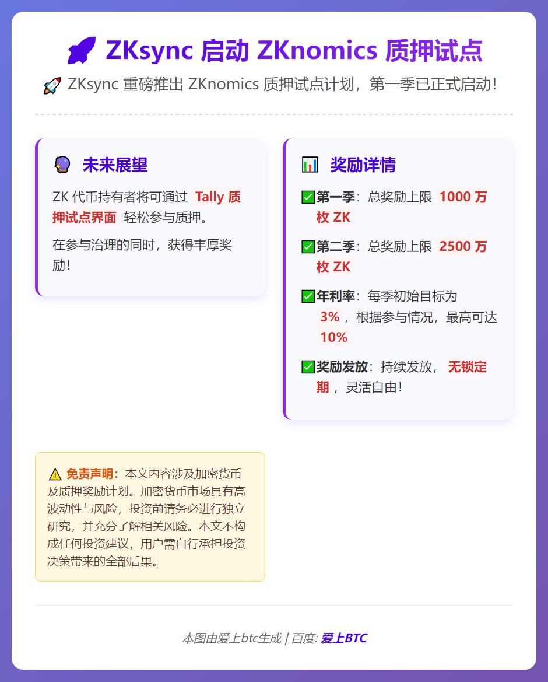Click the green checkmark beside 年利率

pos(308,296)
